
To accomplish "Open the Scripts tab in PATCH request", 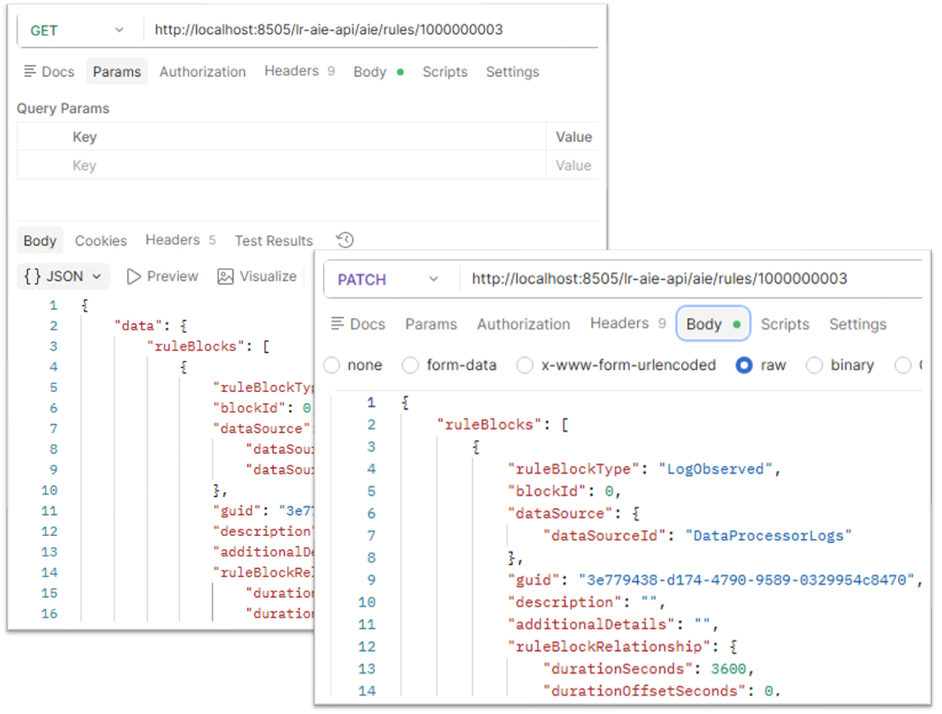I will [x=785, y=324].
